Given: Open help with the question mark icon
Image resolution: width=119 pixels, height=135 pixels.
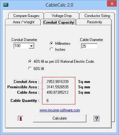Looking at the screenshot, I should coord(97,119).
